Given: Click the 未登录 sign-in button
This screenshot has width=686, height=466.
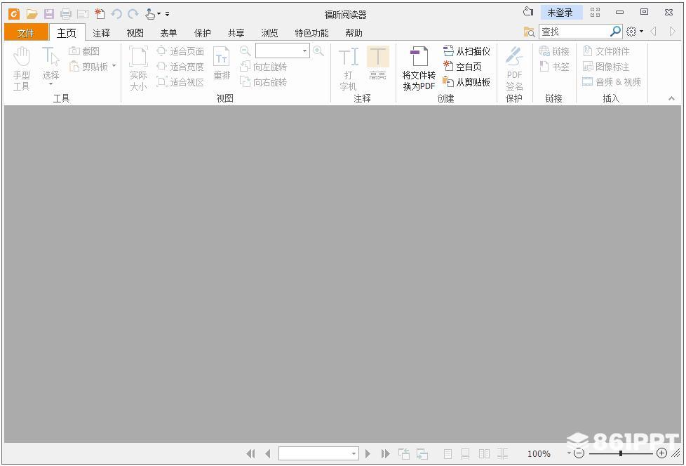Looking at the screenshot, I should [x=560, y=13].
